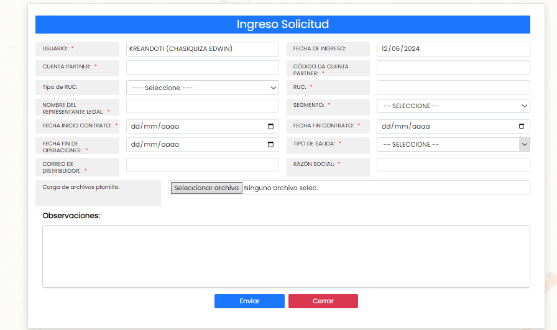
Task: Click the Ninguno archivo selec. text
Action: [280, 188]
